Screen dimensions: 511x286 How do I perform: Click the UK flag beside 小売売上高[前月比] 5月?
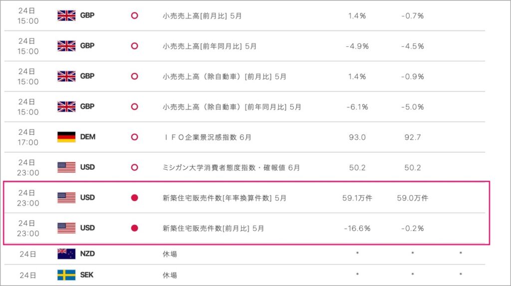[x=66, y=15]
